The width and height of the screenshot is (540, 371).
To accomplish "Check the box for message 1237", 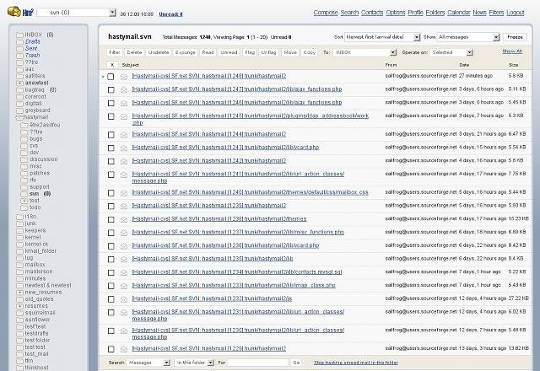I will pyautogui.click(x=111, y=233).
